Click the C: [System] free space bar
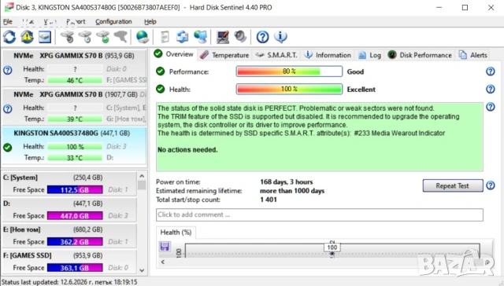 pos(75,190)
